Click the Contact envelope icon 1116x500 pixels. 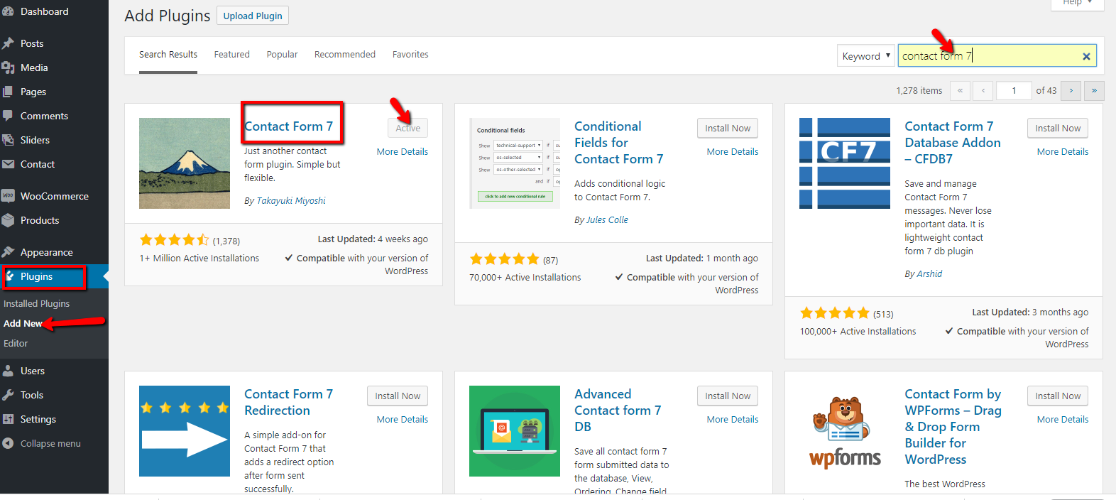[8, 164]
